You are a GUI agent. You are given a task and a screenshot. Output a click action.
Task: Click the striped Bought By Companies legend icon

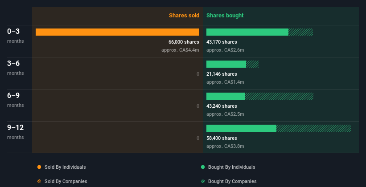tap(203, 181)
